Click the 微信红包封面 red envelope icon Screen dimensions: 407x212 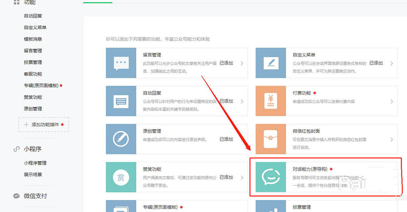tap(271, 139)
